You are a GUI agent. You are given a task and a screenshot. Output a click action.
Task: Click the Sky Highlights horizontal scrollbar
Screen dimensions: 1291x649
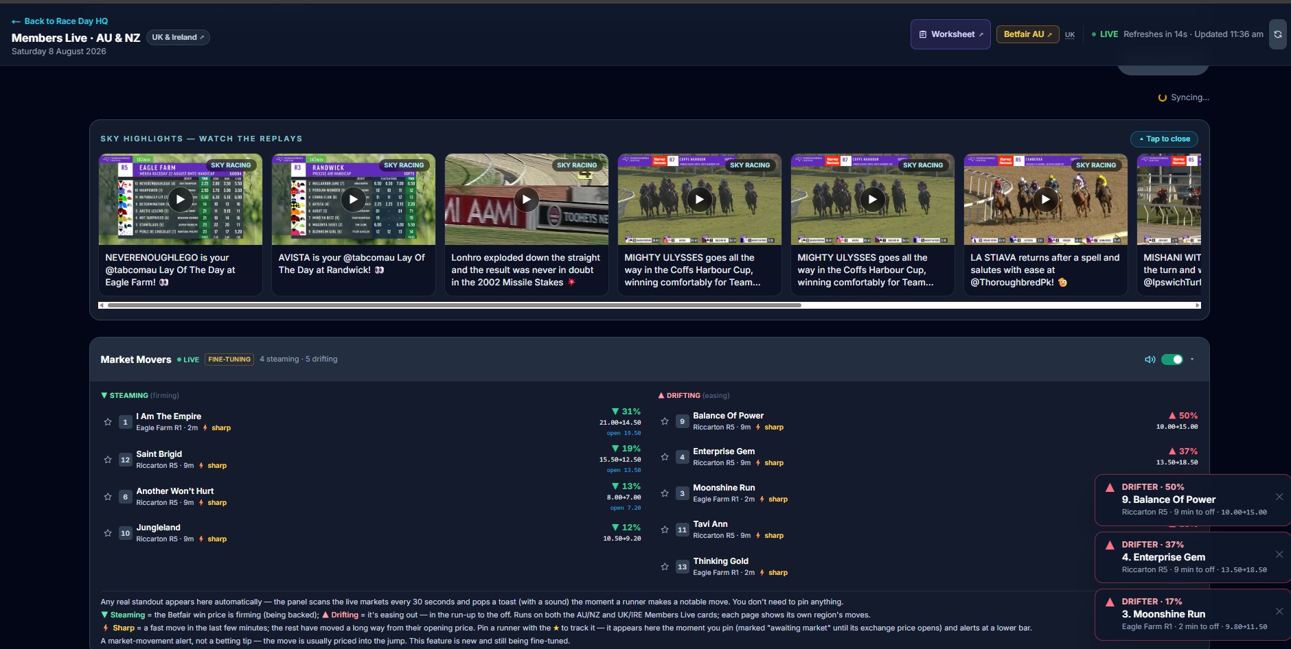[x=455, y=305]
